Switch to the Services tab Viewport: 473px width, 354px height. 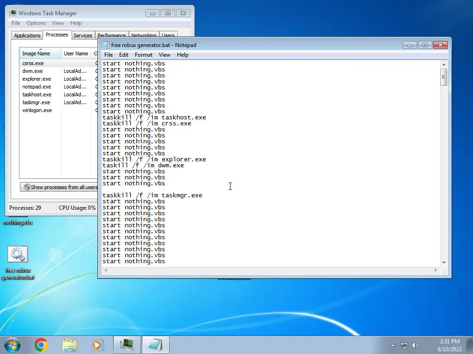tap(83, 35)
